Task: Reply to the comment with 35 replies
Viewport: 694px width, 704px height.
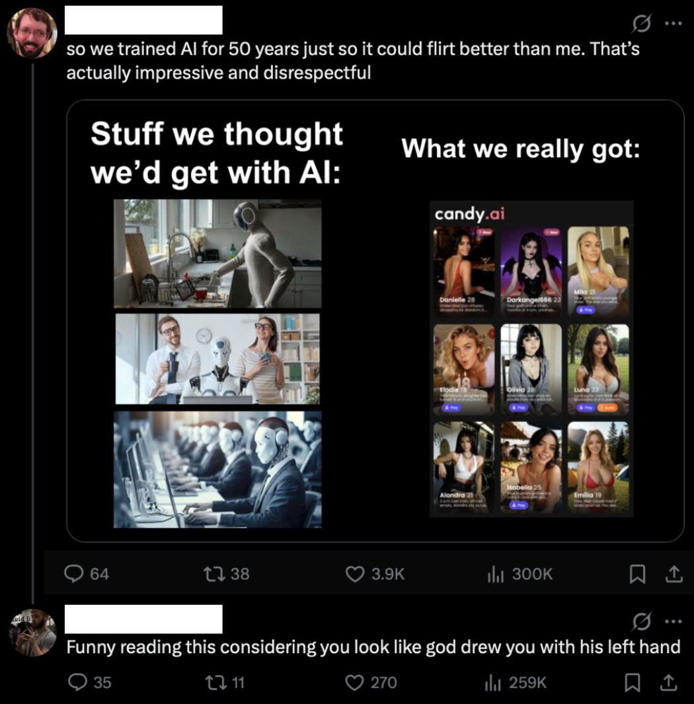Action: coord(77,682)
